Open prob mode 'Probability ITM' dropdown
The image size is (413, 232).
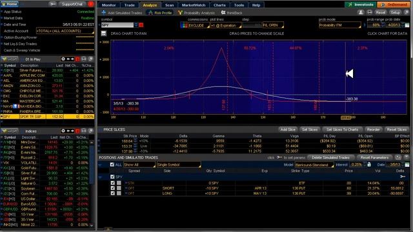pos(340,25)
